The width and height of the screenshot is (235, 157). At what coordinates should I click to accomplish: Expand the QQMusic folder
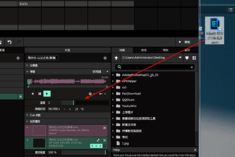(113, 100)
